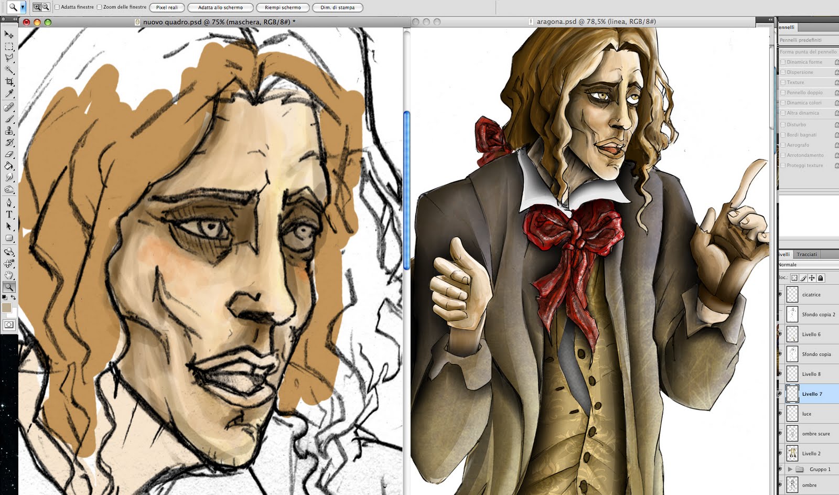Check the Dinamica forme brush option
Viewport: 839px width, 495px height.
(x=783, y=62)
